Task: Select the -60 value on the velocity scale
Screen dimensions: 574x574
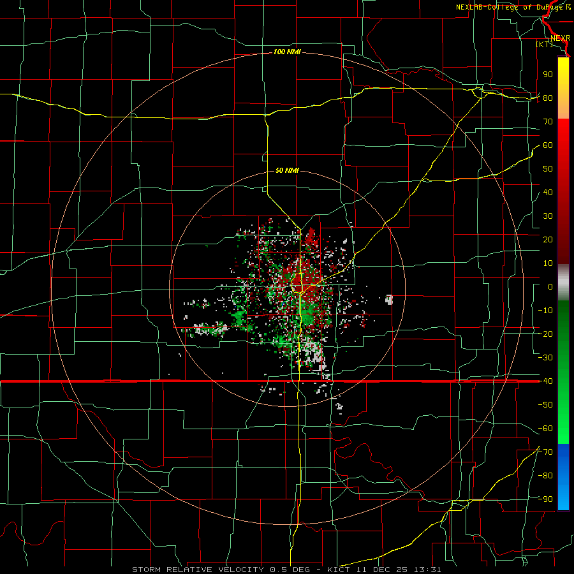Action: 545,429
